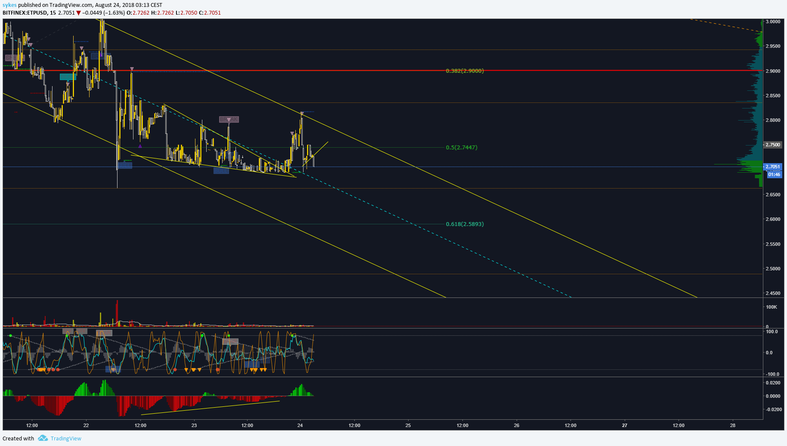Click the 2.5000 price axis label

773,269
